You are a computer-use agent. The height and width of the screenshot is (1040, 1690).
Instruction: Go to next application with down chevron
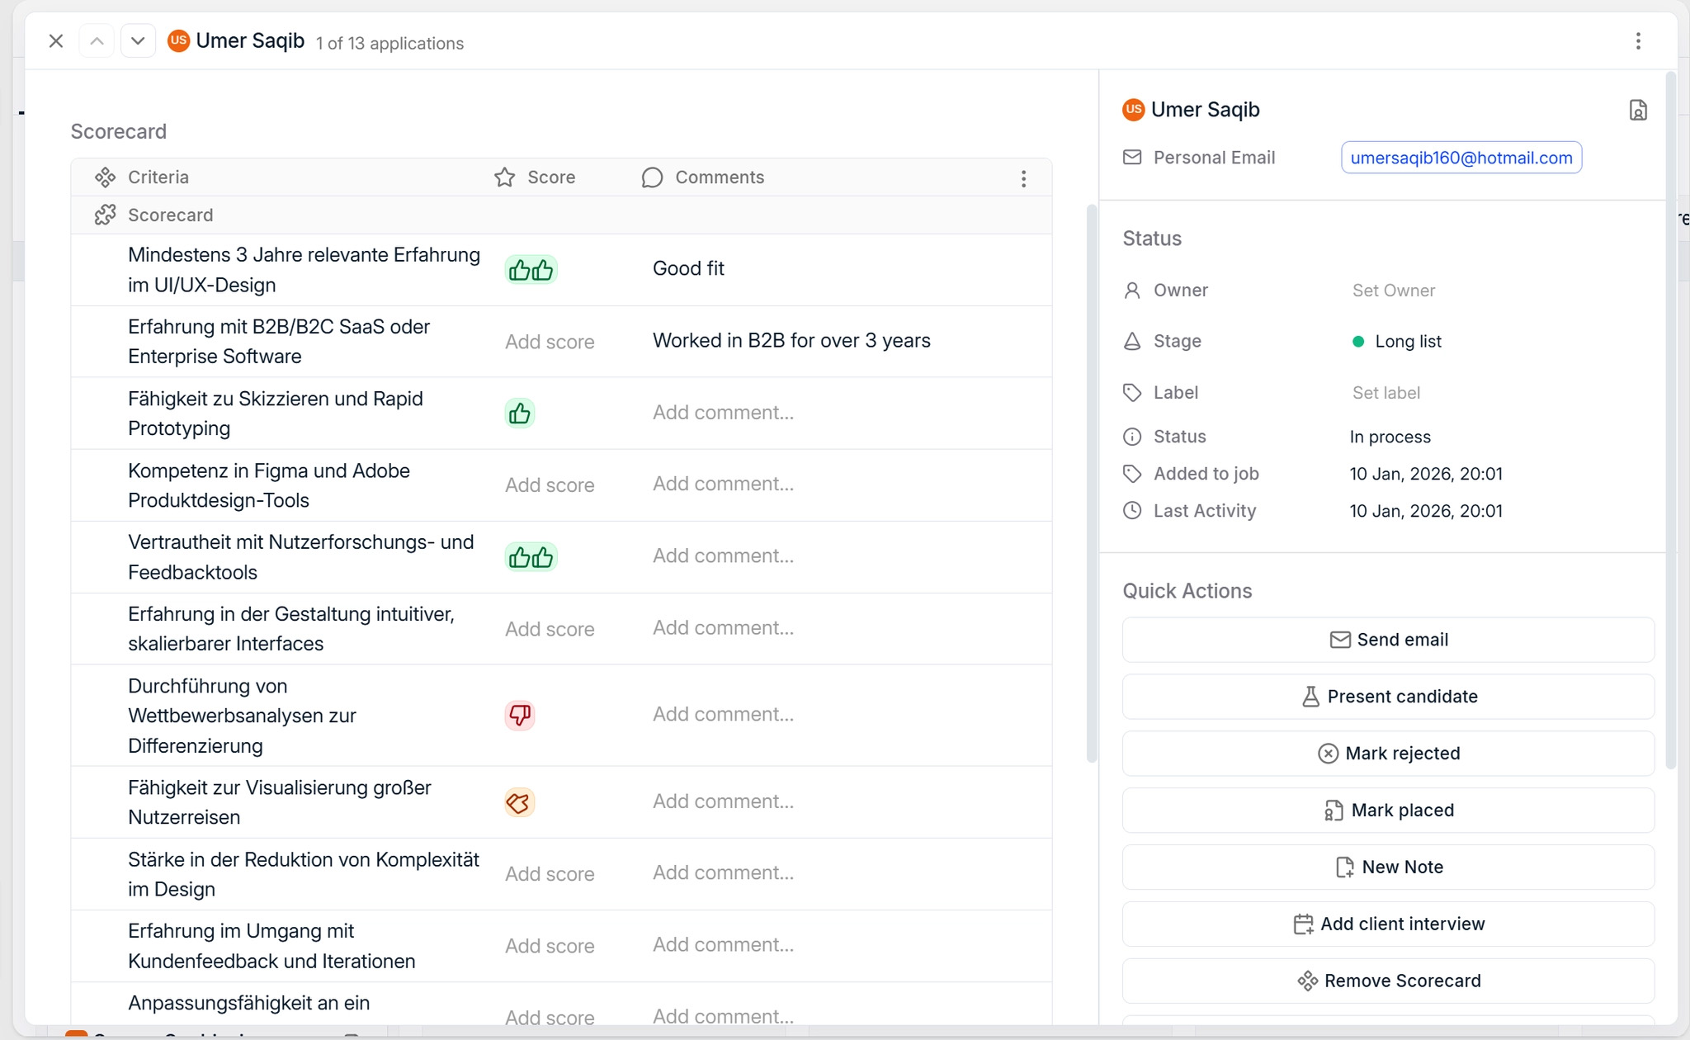tap(138, 41)
